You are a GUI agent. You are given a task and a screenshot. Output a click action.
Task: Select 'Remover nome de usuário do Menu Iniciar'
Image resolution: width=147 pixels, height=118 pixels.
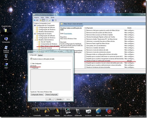[x=110, y=33]
